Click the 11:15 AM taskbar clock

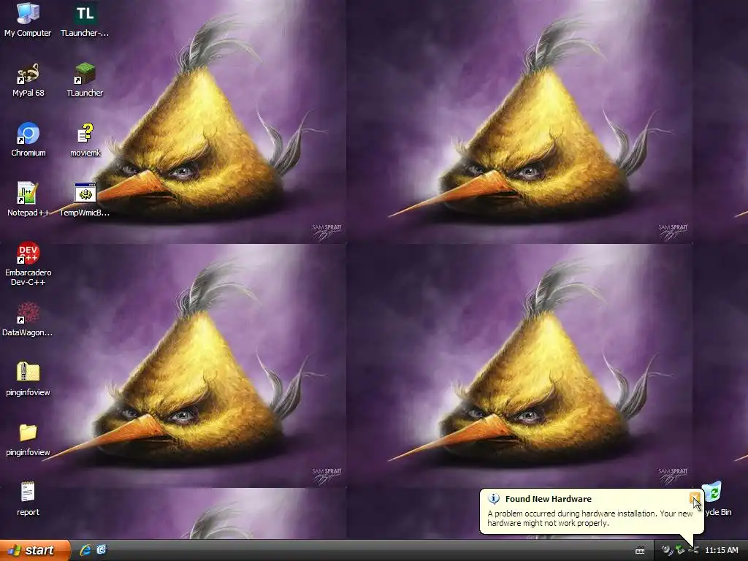tap(721, 550)
